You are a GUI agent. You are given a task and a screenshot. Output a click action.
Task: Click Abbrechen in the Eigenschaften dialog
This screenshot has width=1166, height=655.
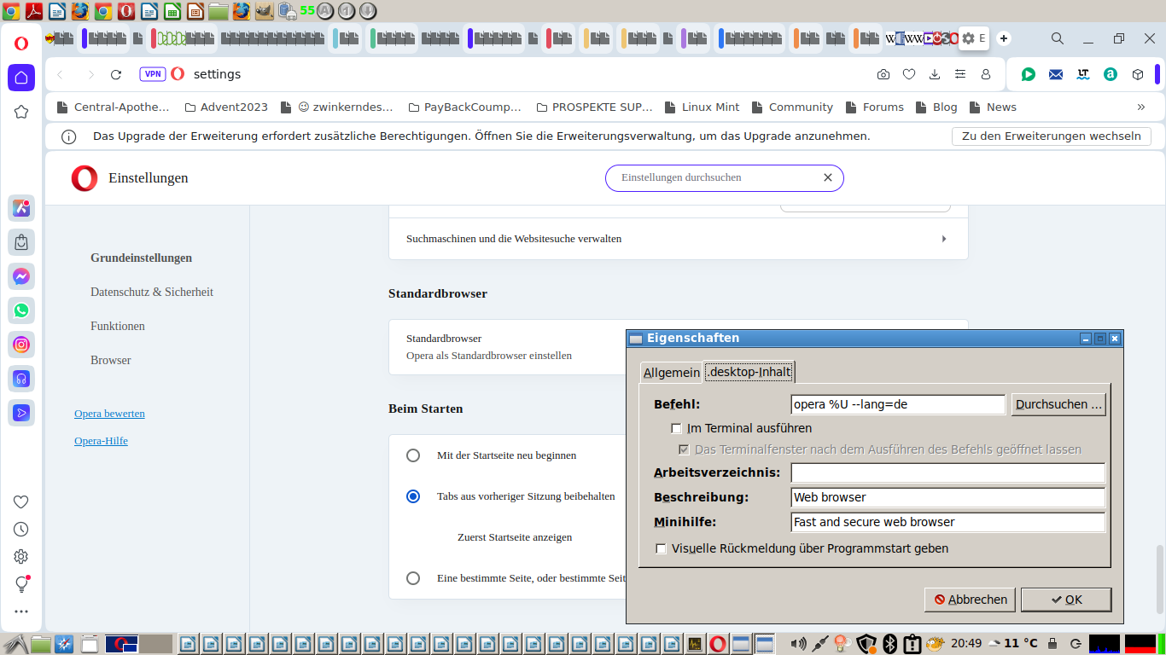[x=970, y=600]
